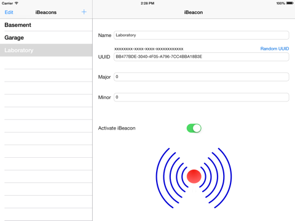
Task: Tap the WiFi status icon
Action: pos(16,3)
